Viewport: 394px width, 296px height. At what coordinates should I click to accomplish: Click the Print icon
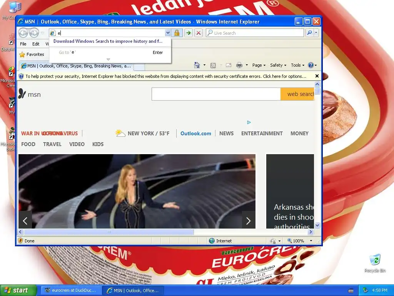pos(239,65)
